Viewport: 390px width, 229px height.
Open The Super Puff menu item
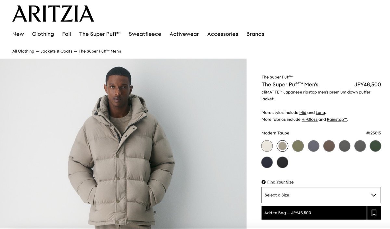(x=100, y=34)
